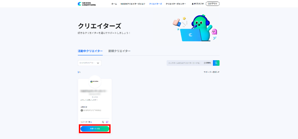Image resolution: width=298 pixels, height=139 pixels.
Task: Open the creator's X social link
Action: point(103,122)
